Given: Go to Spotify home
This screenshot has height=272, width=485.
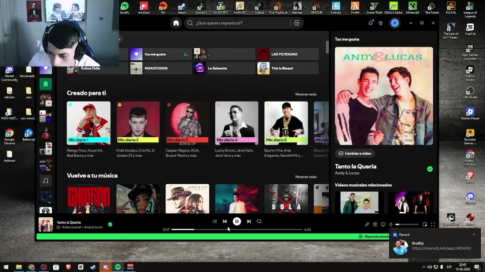Looking at the screenshot, I should point(176,23).
